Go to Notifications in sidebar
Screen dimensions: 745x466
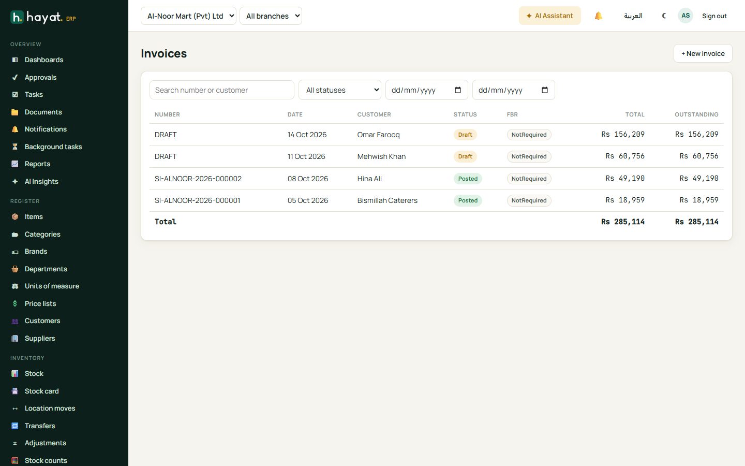pyautogui.click(x=46, y=129)
